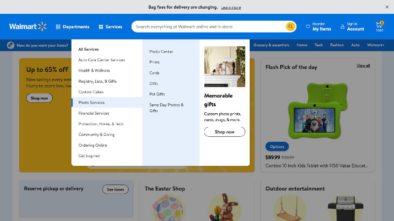Click Shop now under Memorable gifts
394x221 pixels.
225,132
